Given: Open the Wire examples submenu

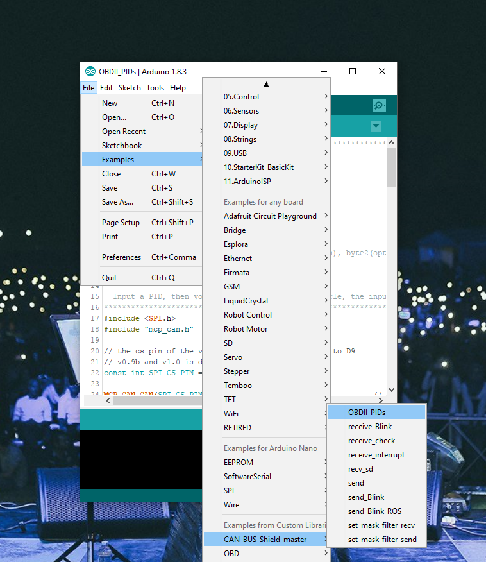Looking at the screenshot, I should pyautogui.click(x=265, y=505).
